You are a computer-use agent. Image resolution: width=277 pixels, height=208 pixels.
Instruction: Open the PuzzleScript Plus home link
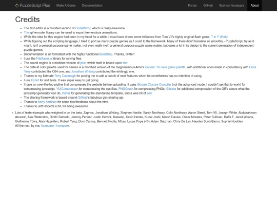click(32, 6)
